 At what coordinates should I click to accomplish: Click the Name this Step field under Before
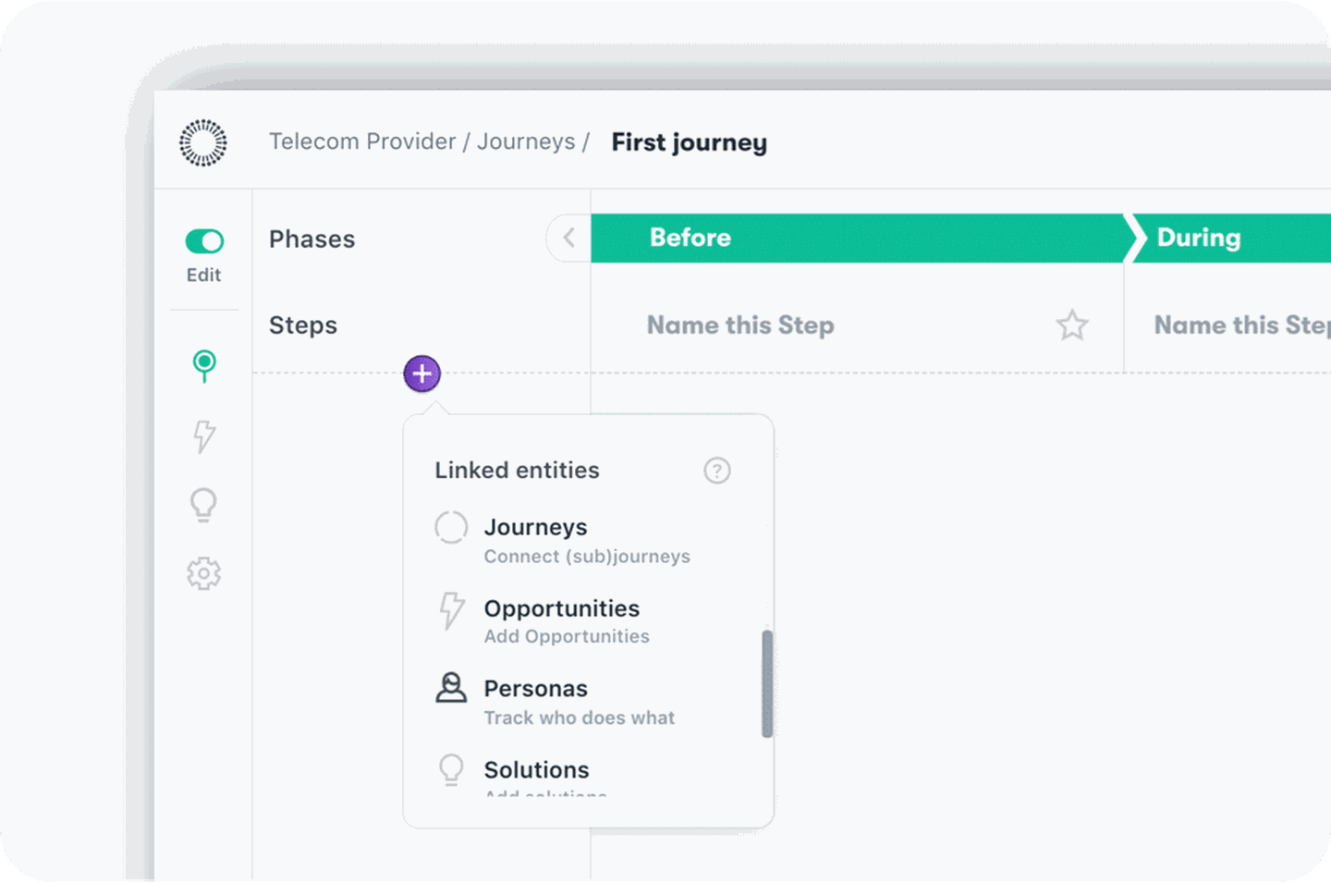tap(740, 325)
